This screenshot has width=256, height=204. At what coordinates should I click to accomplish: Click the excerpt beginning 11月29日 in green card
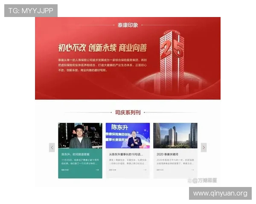click(x=80, y=161)
